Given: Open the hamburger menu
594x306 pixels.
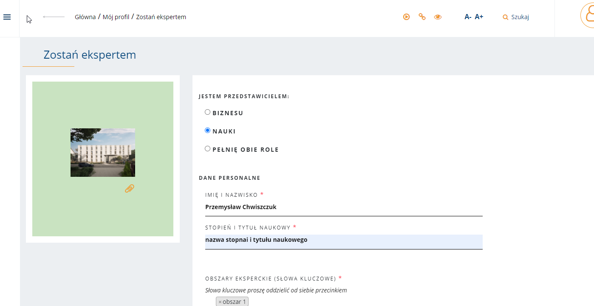Looking at the screenshot, I should (x=7, y=17).
